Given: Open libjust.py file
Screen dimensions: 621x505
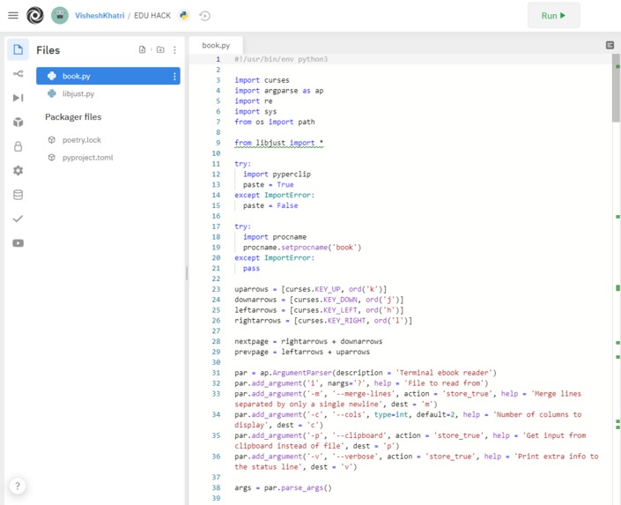Looking at the screenshot, I should tap(78, 94).
